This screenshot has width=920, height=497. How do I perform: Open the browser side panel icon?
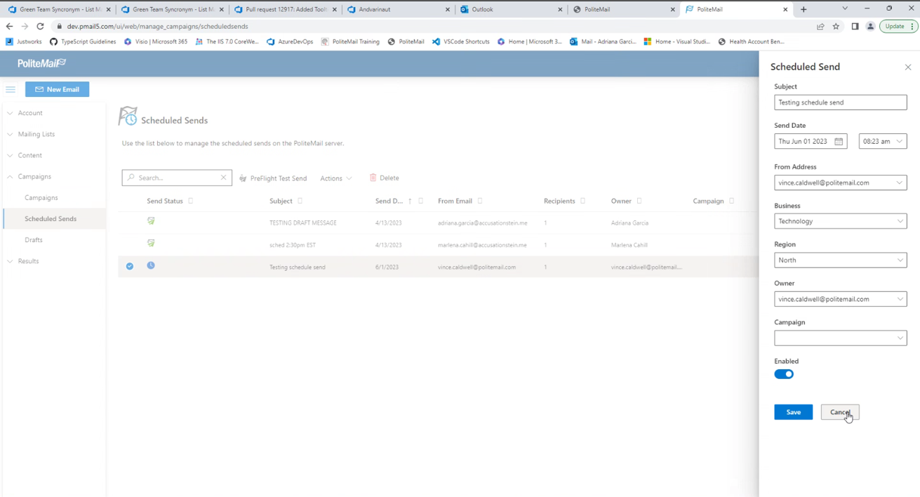(855, 27)
